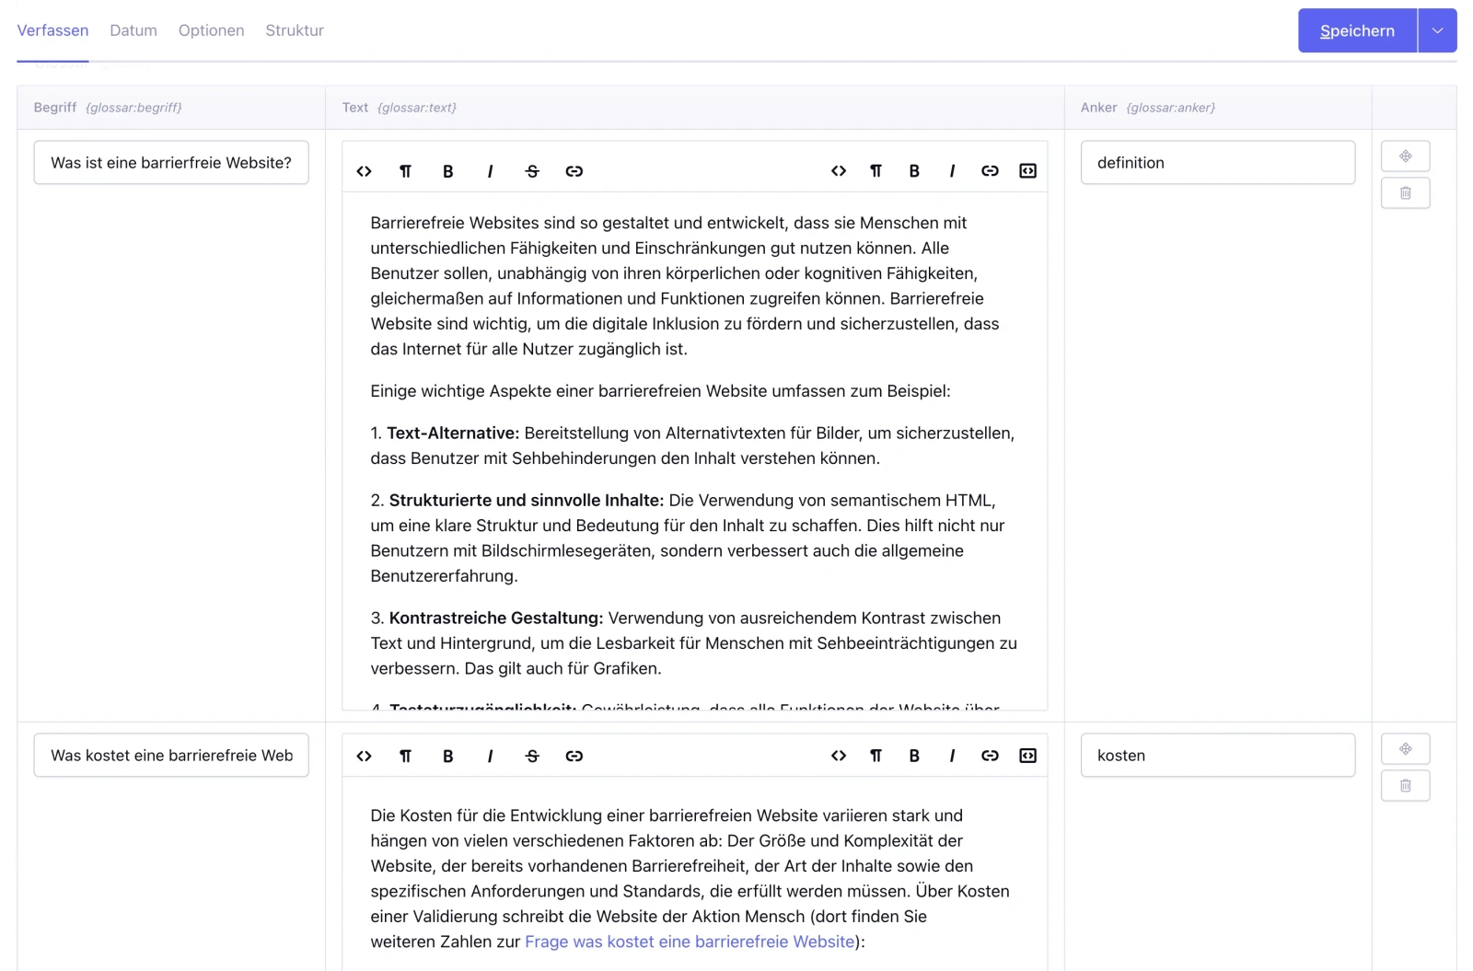Toggle italic in left toolbar group, definition row

[x=490, y=171]
